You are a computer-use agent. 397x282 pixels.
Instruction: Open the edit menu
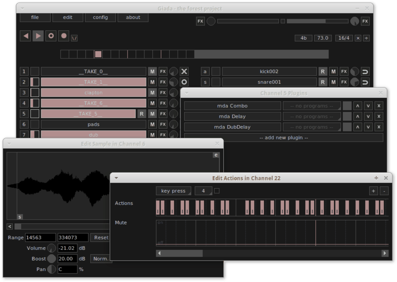coord(67,17)
